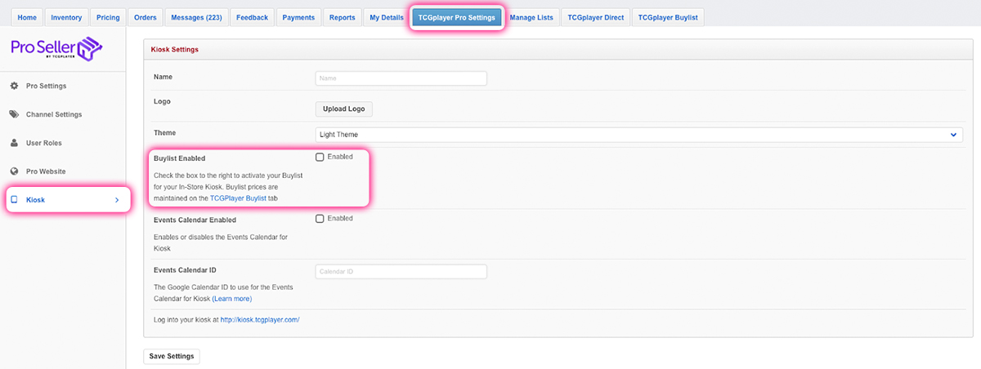Open the kiosk.tcgplayer.com link
This screenshot has width=981, height=369.
pos(260,320)
